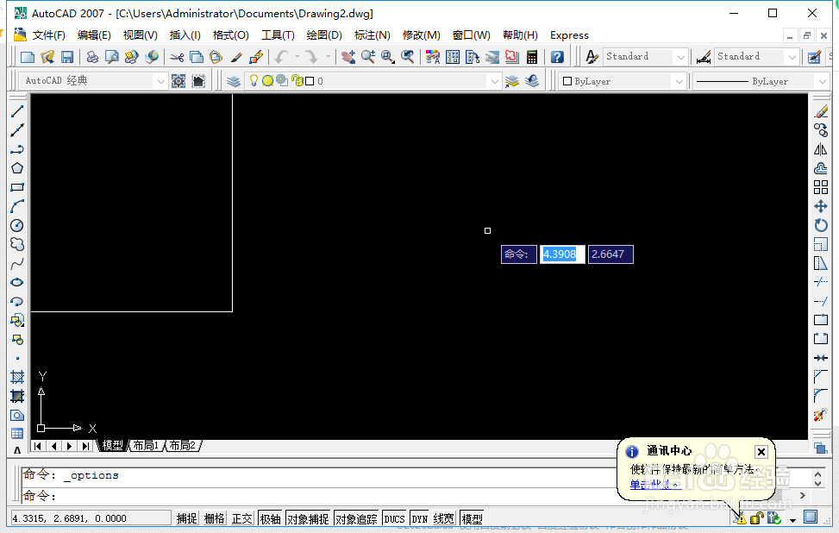Click the 模型 button in status bar

472,518
